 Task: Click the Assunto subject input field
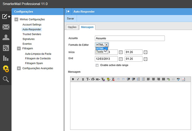(x=130, y=38)
